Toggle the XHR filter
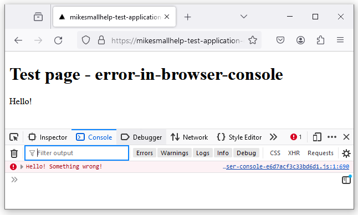The height and width of the screenshot is (215, 358). tap(294, 153)
